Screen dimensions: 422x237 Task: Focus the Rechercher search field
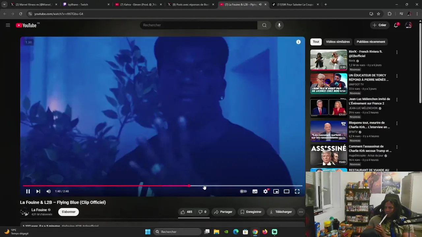pyautogui.click(x=198, y=25)
